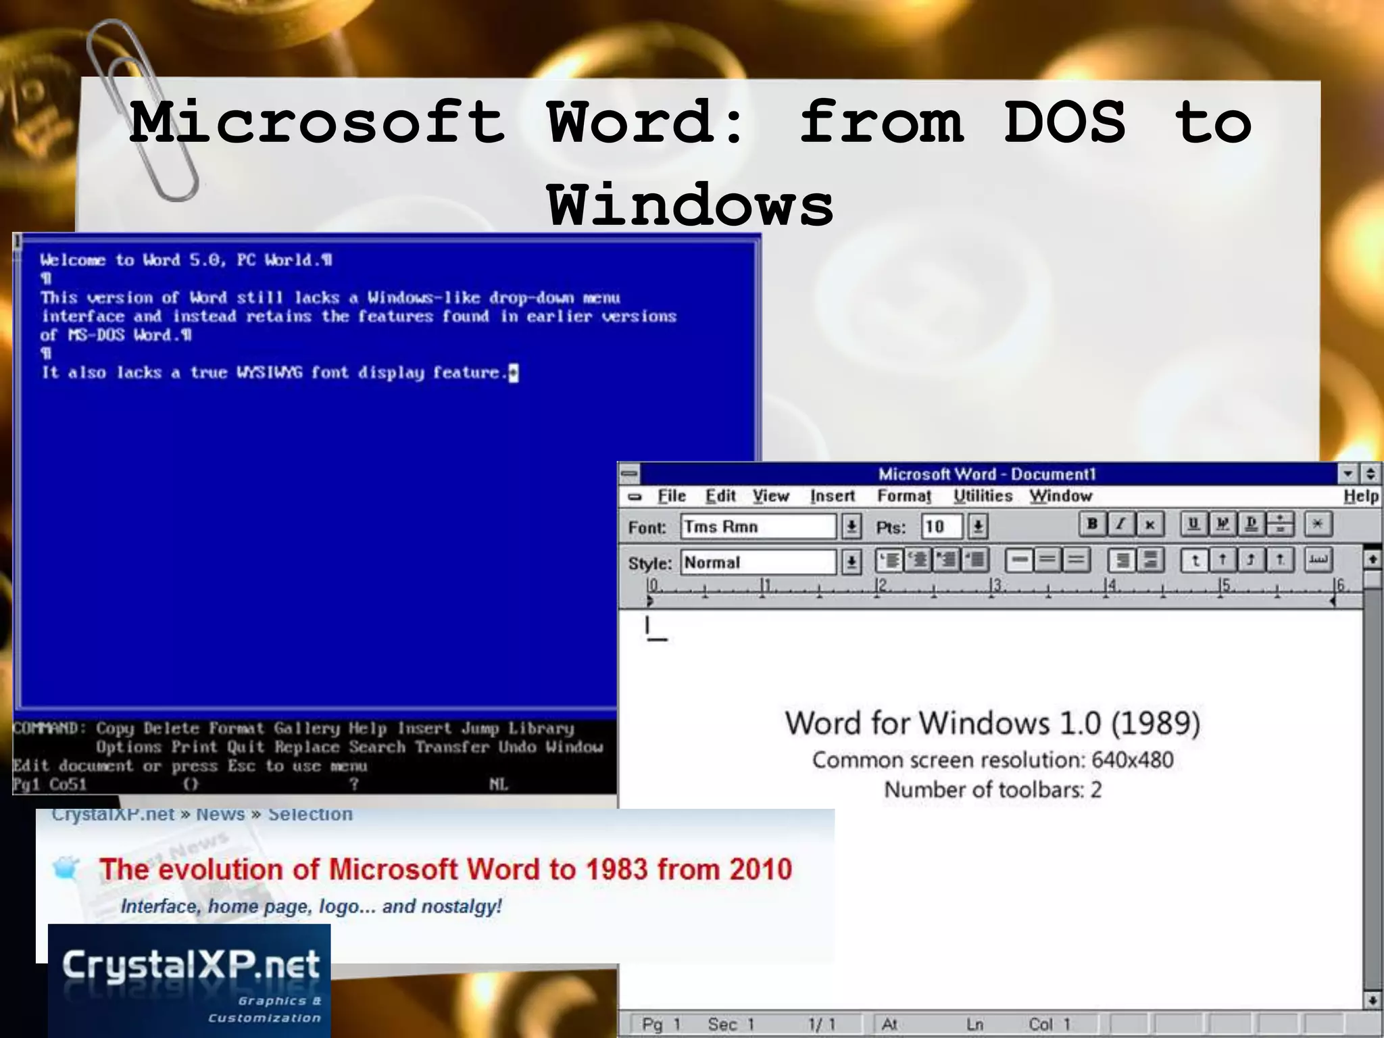Click 'Pg 1' in the Word status bar
This screenshot has width=1384, height=1038.
662,1024
